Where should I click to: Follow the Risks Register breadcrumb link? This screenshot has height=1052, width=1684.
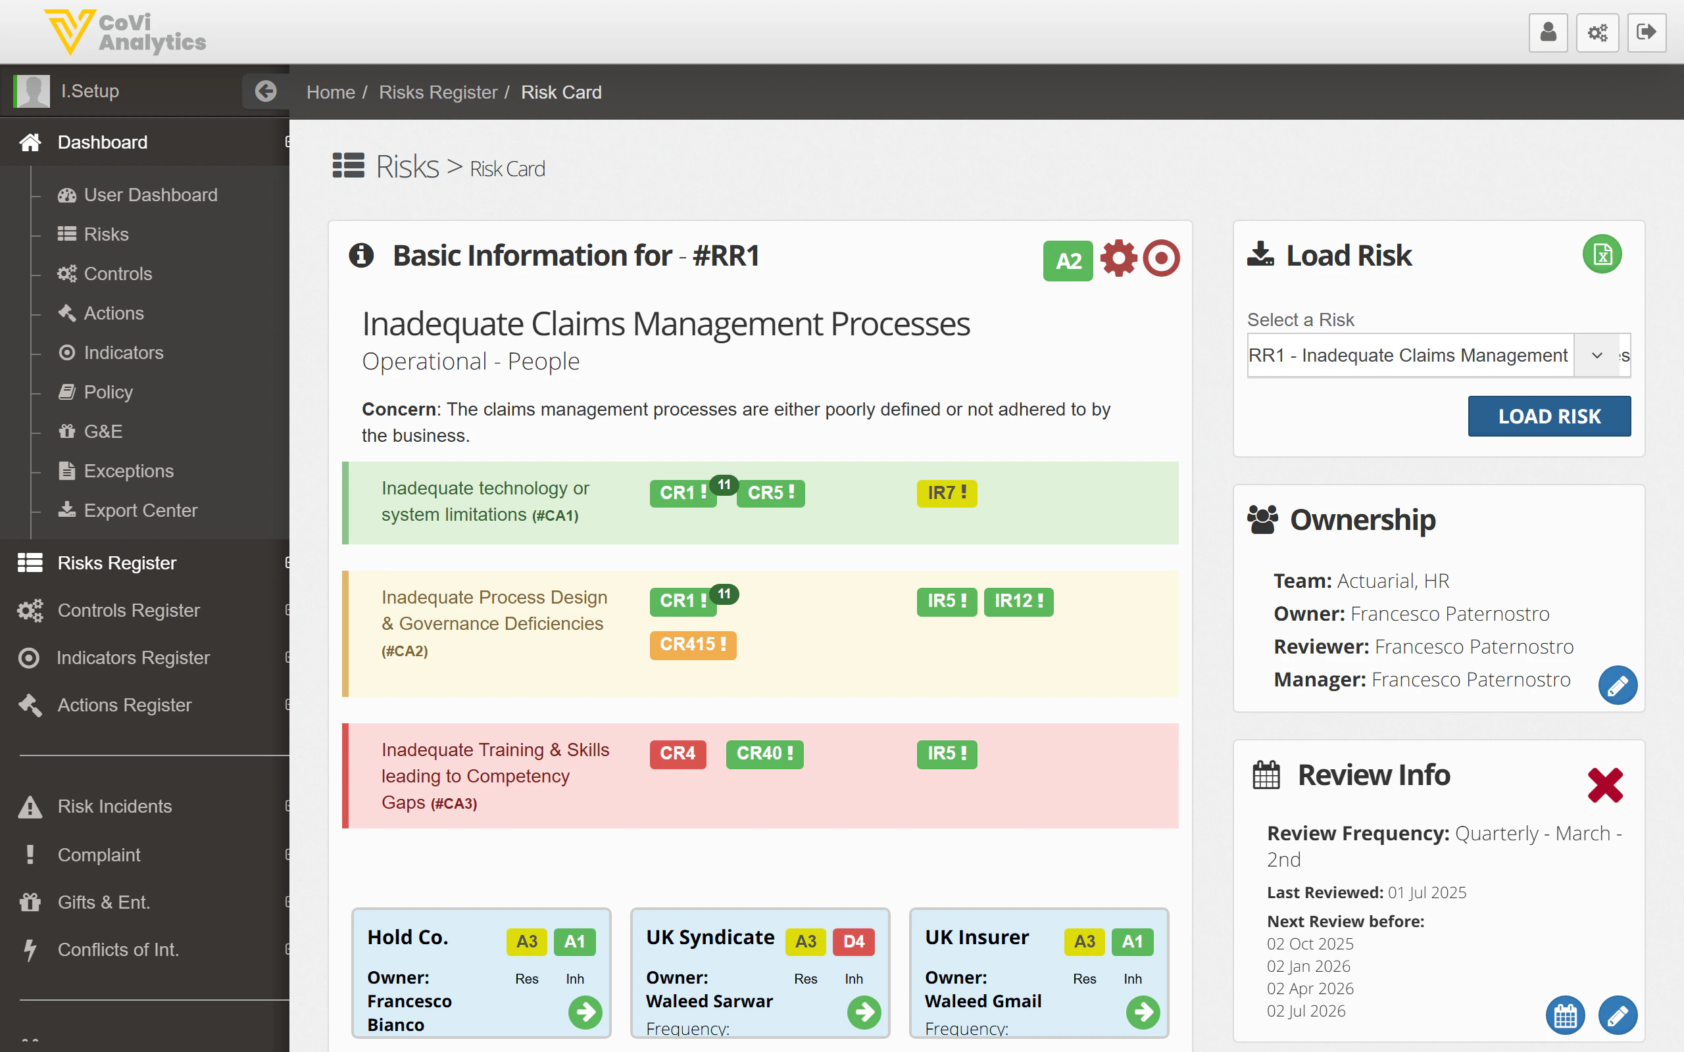tap(437, 92)
